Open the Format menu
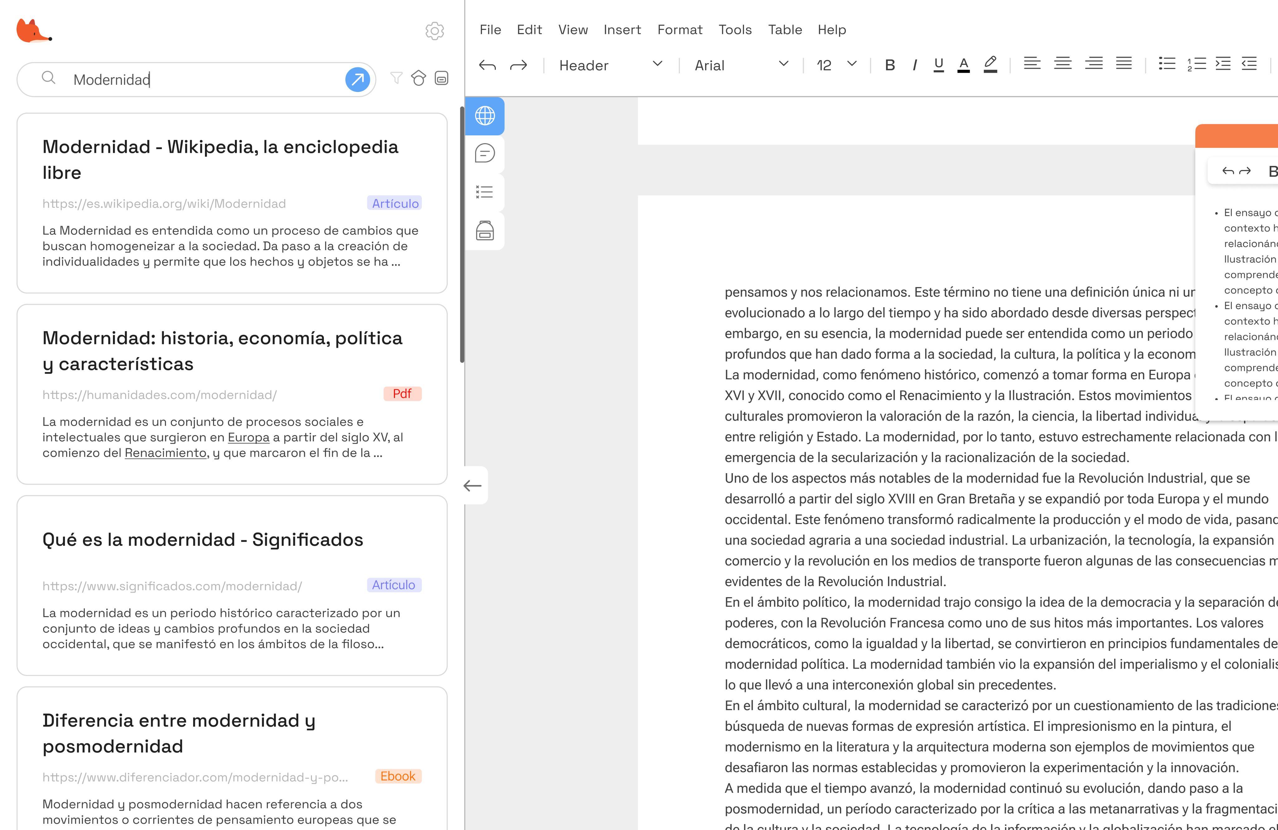The width and height of the screenshot is (1278, 830). (679, 30)
